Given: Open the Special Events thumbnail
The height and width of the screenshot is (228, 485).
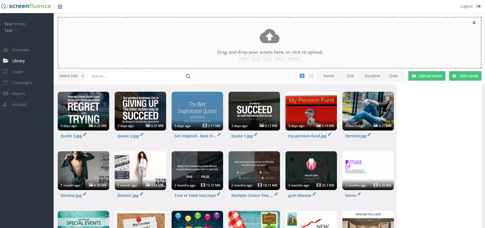Looking at the screenshot, I should (x=83, y=219).
